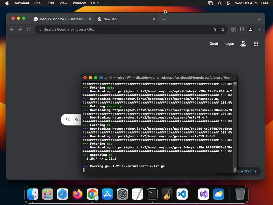Open Google apps grid

(256, 44)
